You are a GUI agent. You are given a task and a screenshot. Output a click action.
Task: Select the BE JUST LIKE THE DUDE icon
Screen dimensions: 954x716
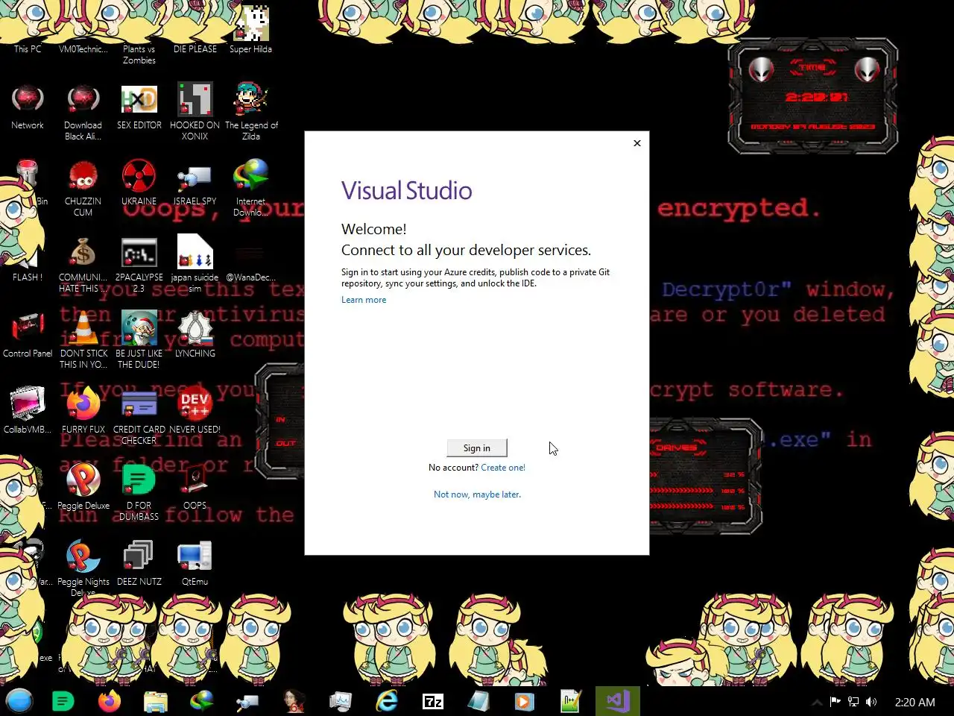pos(139,340)
